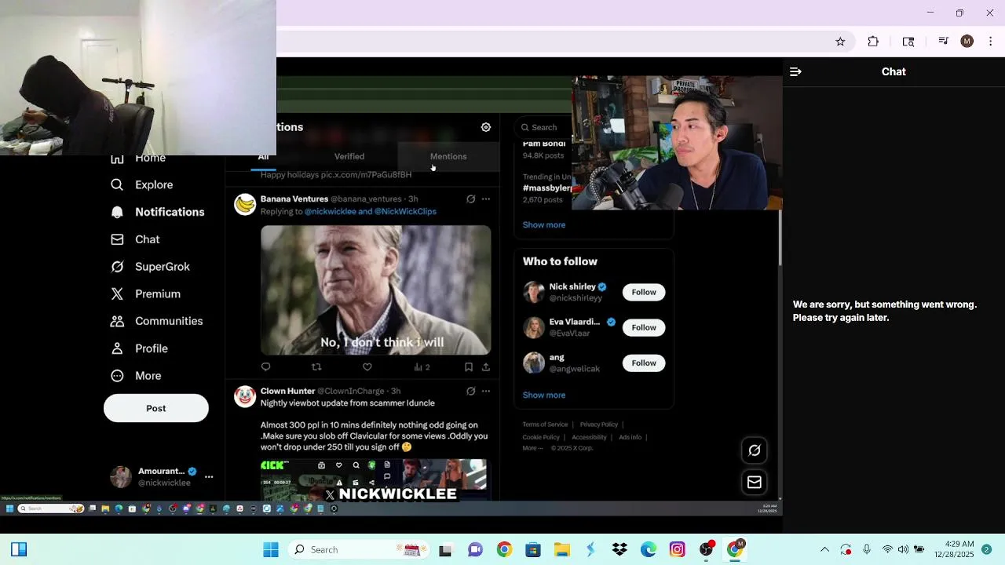Open SuperGrok in the sidebar

(x=151, y=267)
